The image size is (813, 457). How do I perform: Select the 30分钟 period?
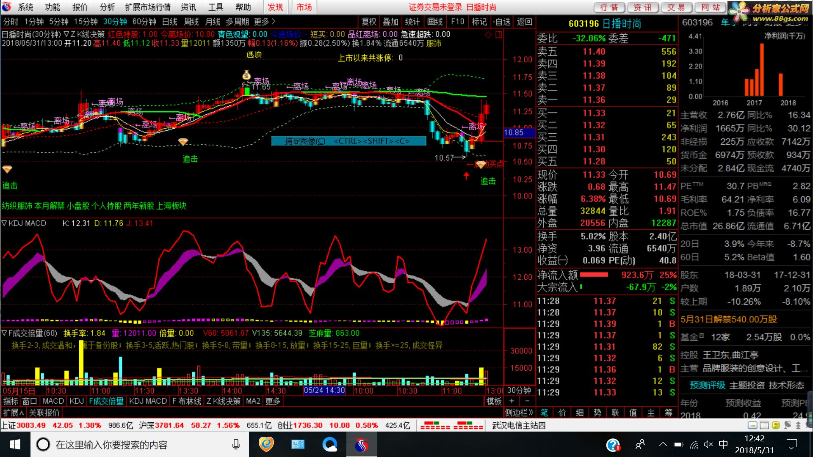115,22
